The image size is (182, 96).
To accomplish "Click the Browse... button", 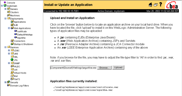I will click(x=104, y=68).
